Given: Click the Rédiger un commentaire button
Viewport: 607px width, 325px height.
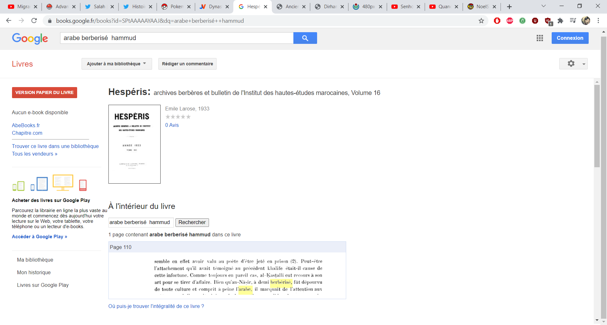Looking at the screenshot, I should pyautogui.click(x=187, y=64).
